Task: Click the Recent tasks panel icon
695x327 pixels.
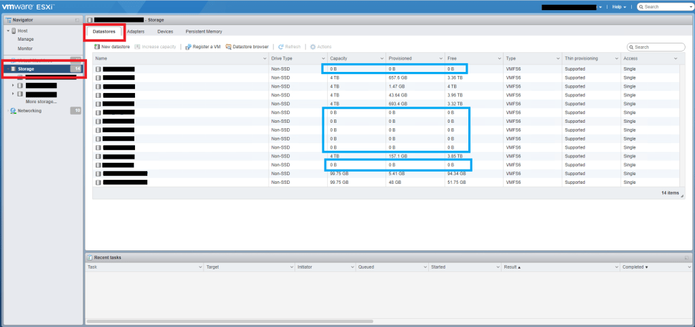Action: tap(90, 258)
